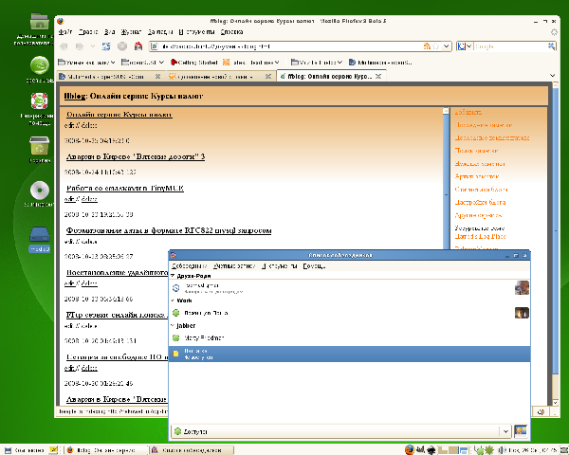Image resolution: width=569 pixels, height=455 pixels.
Task: Open the "Аварии в Кирове" post link
Action: point(135,155)
